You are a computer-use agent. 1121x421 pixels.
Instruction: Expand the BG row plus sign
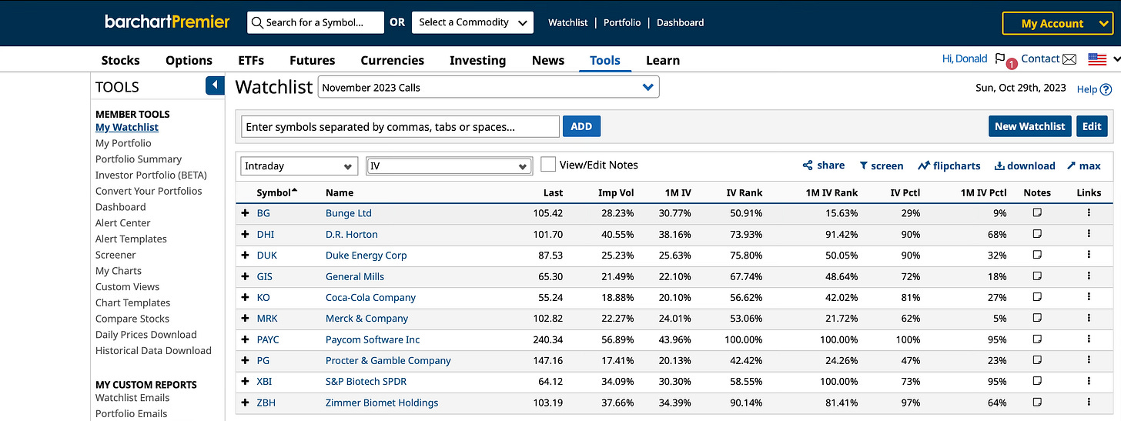pos(246,213)
